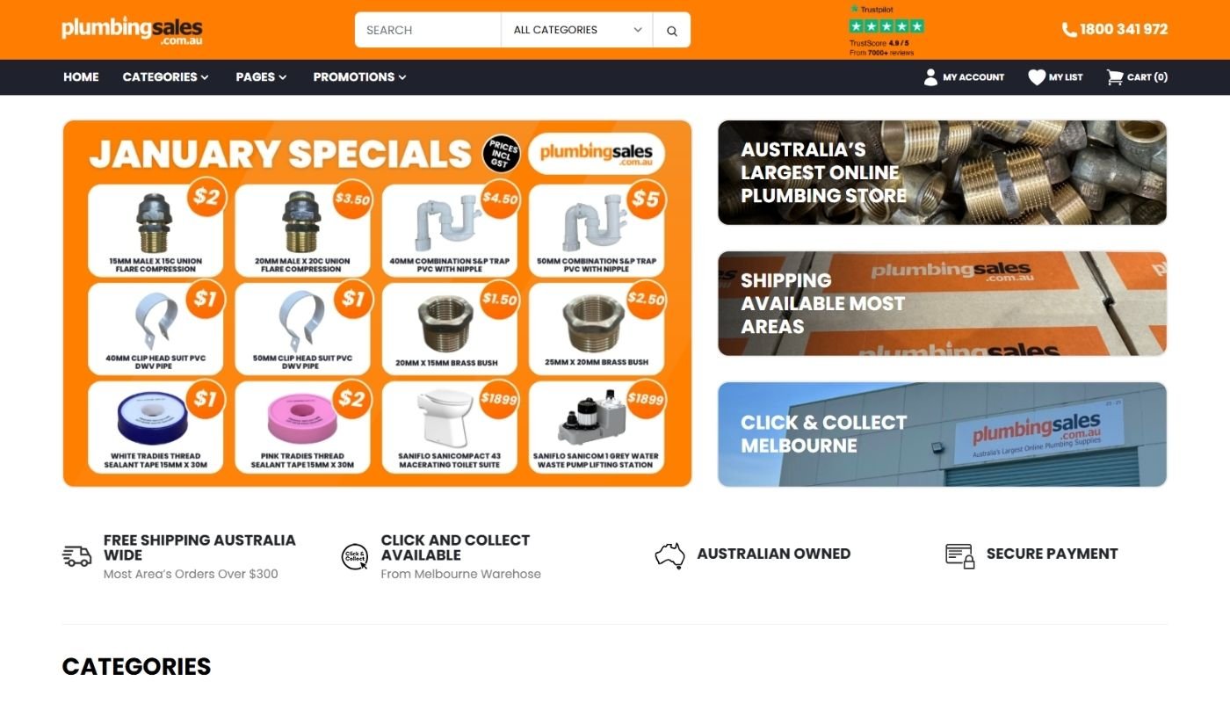1230x703 pixels.
Task: Open the shopping cart icon
Action: pos(1115,77)
